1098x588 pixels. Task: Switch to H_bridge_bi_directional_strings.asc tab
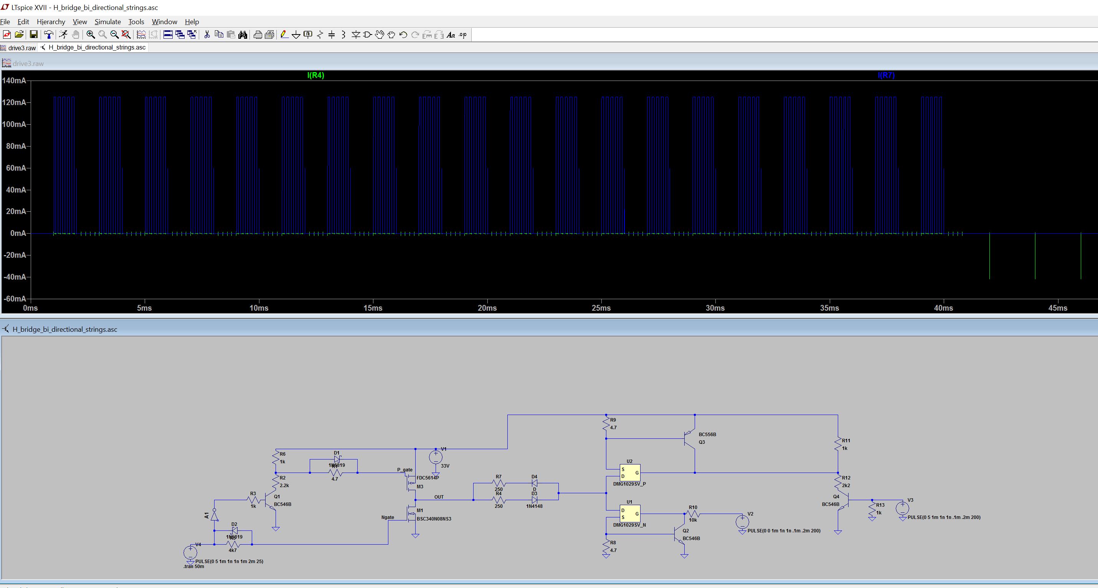point(93,47)
